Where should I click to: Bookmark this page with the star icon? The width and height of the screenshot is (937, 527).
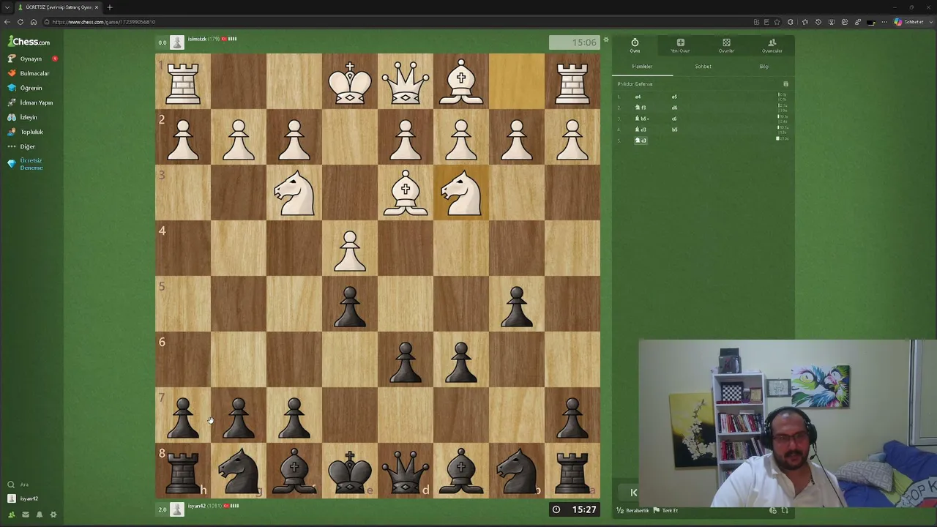pyautogui.click(x=777, y=22)
